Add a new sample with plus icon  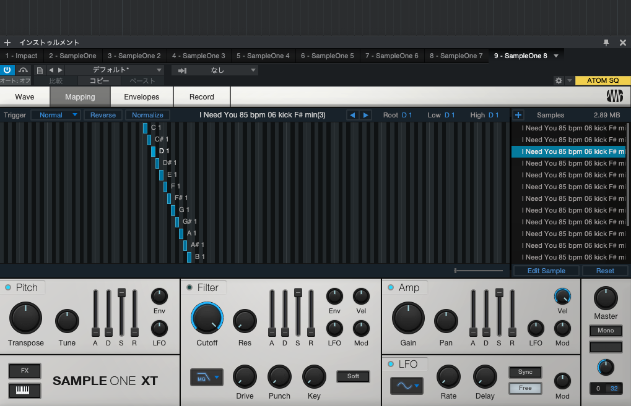tap(518, 115)
